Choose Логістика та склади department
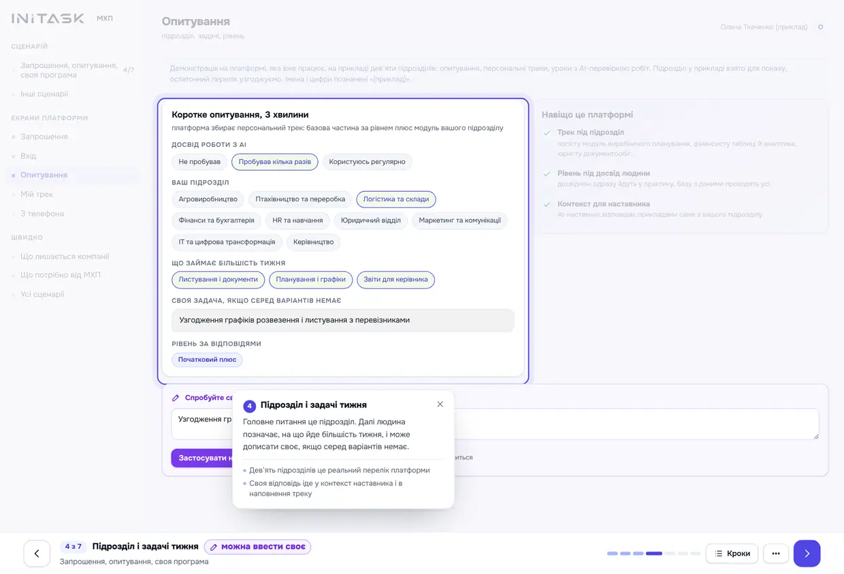The image size is (844, 574). (x=396, y=199)
